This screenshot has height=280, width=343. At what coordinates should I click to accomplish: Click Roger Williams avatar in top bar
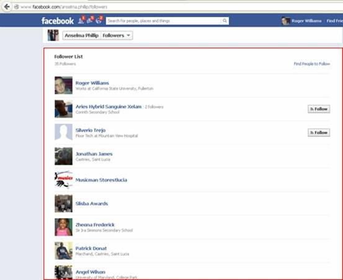tap(285, 21)
